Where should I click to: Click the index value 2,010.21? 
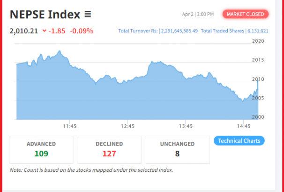pos(24,31)
